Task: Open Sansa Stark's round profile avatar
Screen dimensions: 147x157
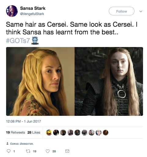Action: tap(12, 11)
